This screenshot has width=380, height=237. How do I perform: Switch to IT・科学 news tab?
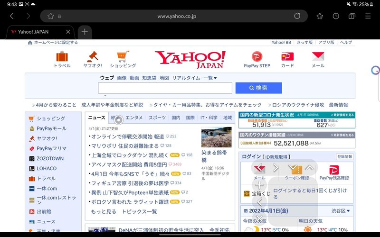209,118
